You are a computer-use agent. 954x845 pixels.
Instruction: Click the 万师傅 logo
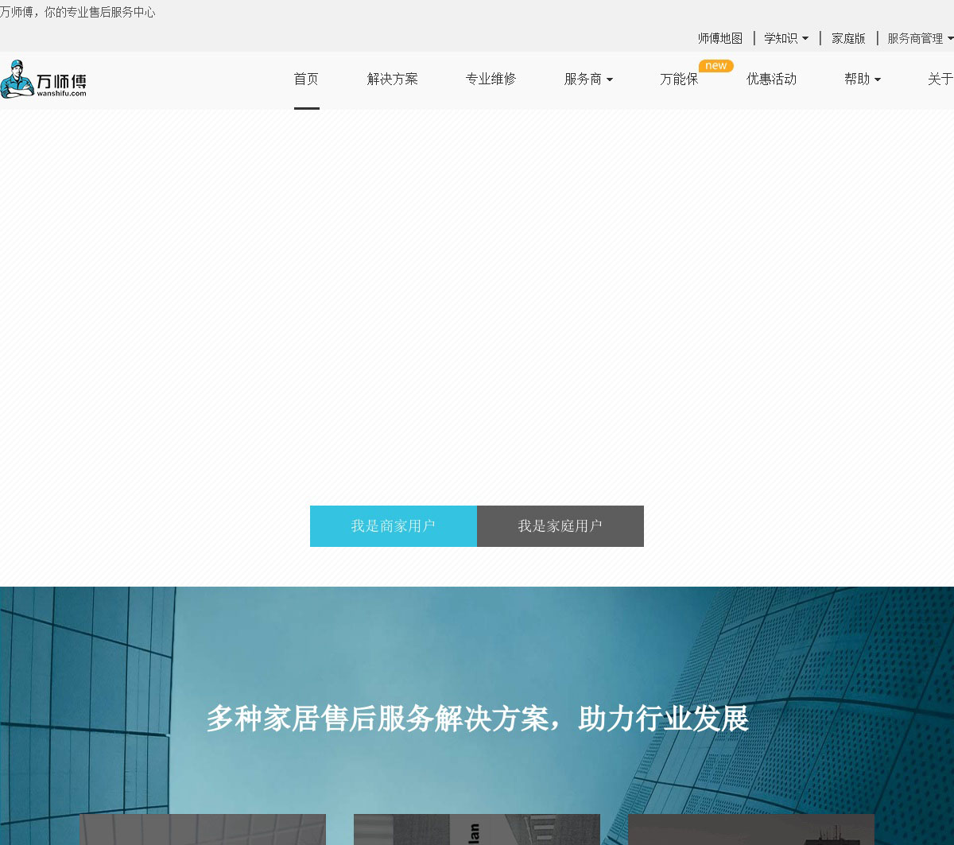[44, 79]
